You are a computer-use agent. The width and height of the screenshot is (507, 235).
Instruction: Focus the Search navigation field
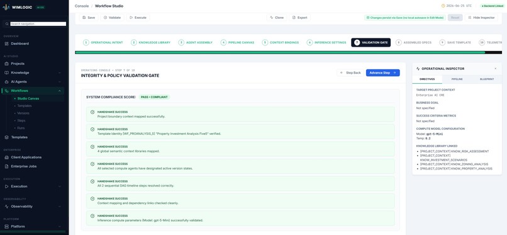[x=38, y=24]
